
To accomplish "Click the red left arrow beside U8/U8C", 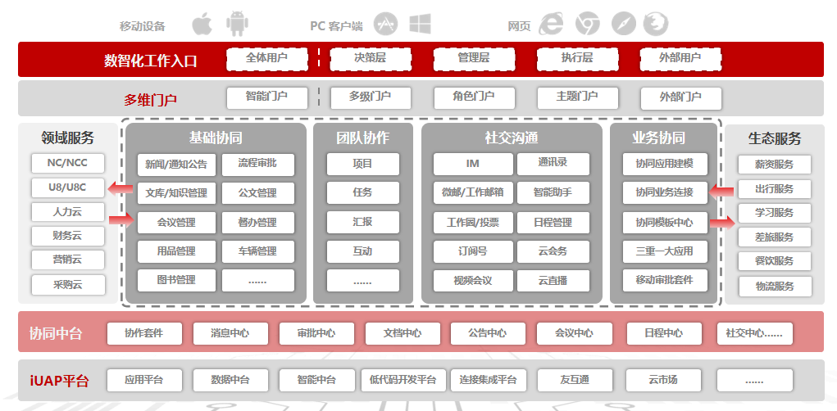I will click(121, 191).
